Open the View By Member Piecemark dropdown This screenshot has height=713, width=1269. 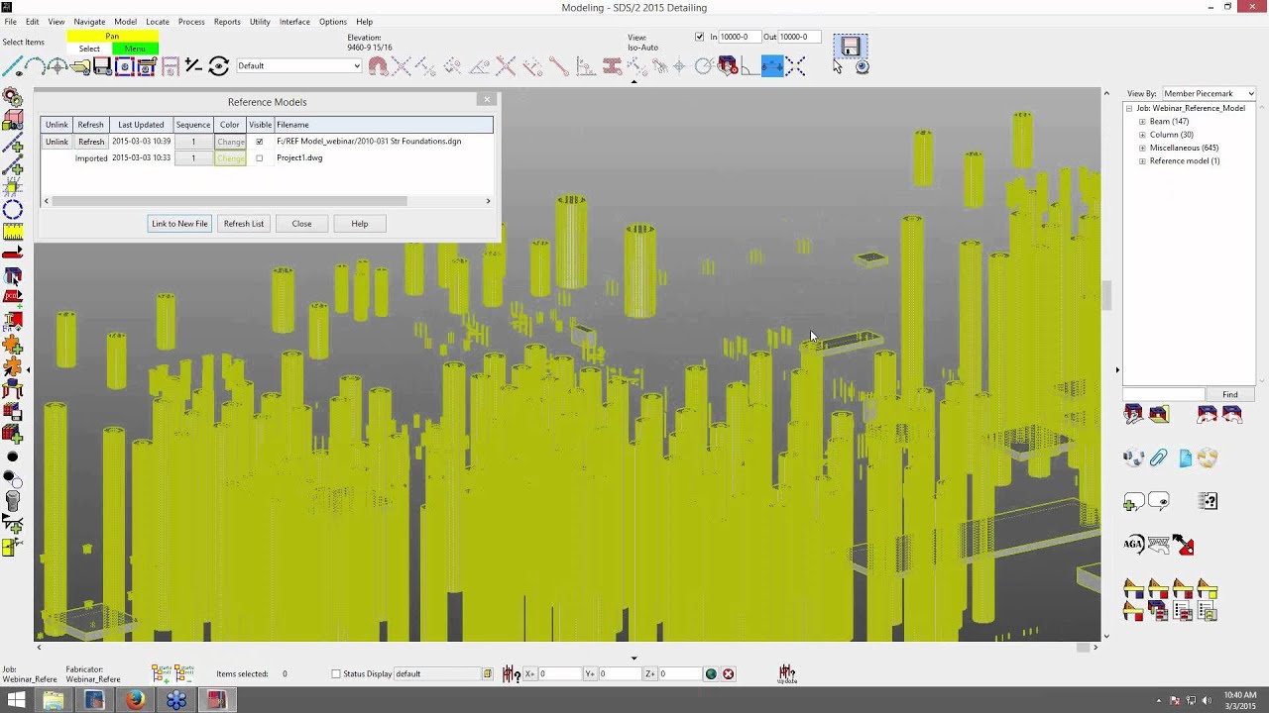1209,94
